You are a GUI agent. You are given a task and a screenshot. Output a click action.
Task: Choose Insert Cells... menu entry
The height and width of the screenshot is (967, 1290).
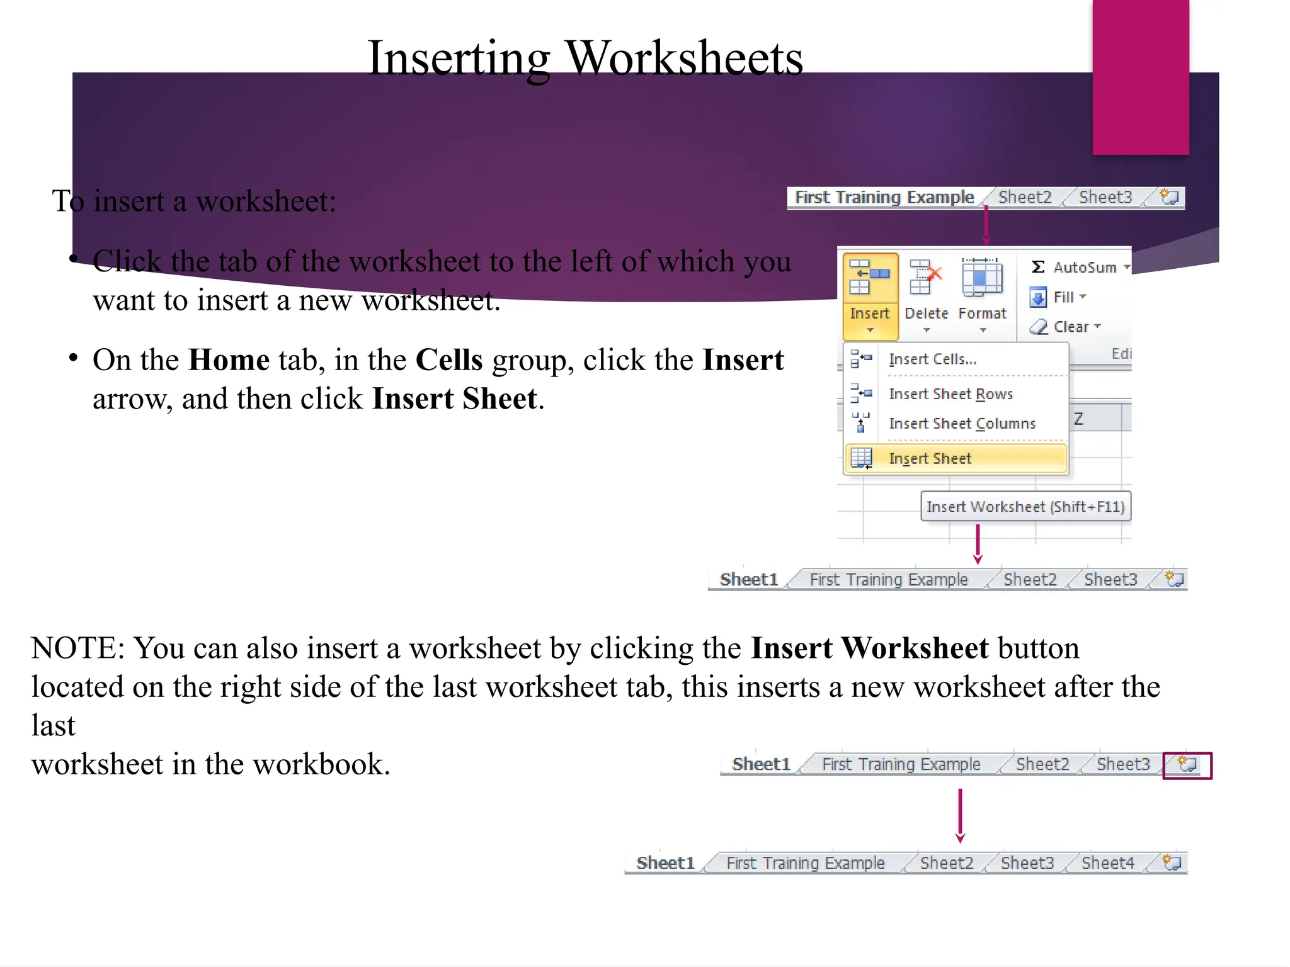click(x=932, y=359)
